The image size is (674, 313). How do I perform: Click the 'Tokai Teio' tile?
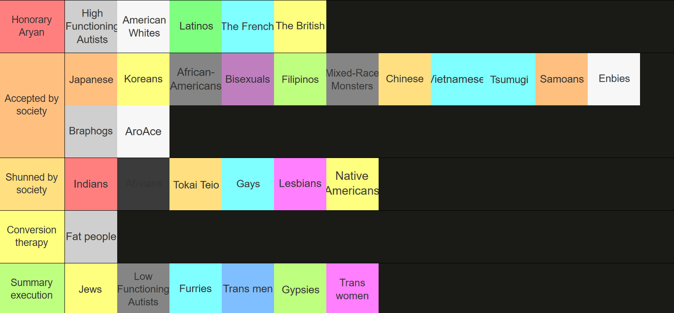pos(196,184)
